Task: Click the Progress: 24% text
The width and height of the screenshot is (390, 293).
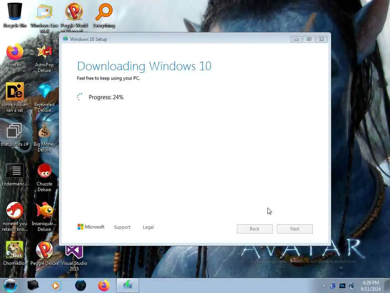Action: (106, 97)
